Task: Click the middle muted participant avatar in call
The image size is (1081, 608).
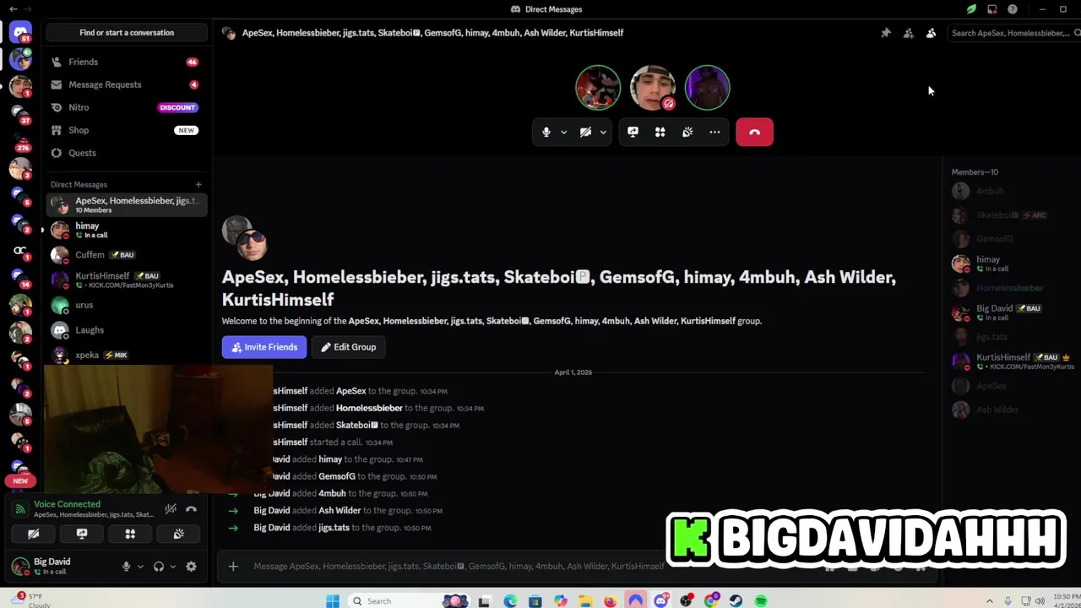Action: pyautogui.click(x=652, y=88)
